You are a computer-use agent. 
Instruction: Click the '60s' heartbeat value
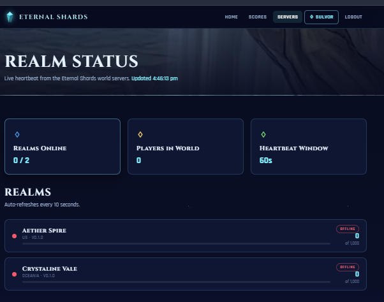[266, 161]
